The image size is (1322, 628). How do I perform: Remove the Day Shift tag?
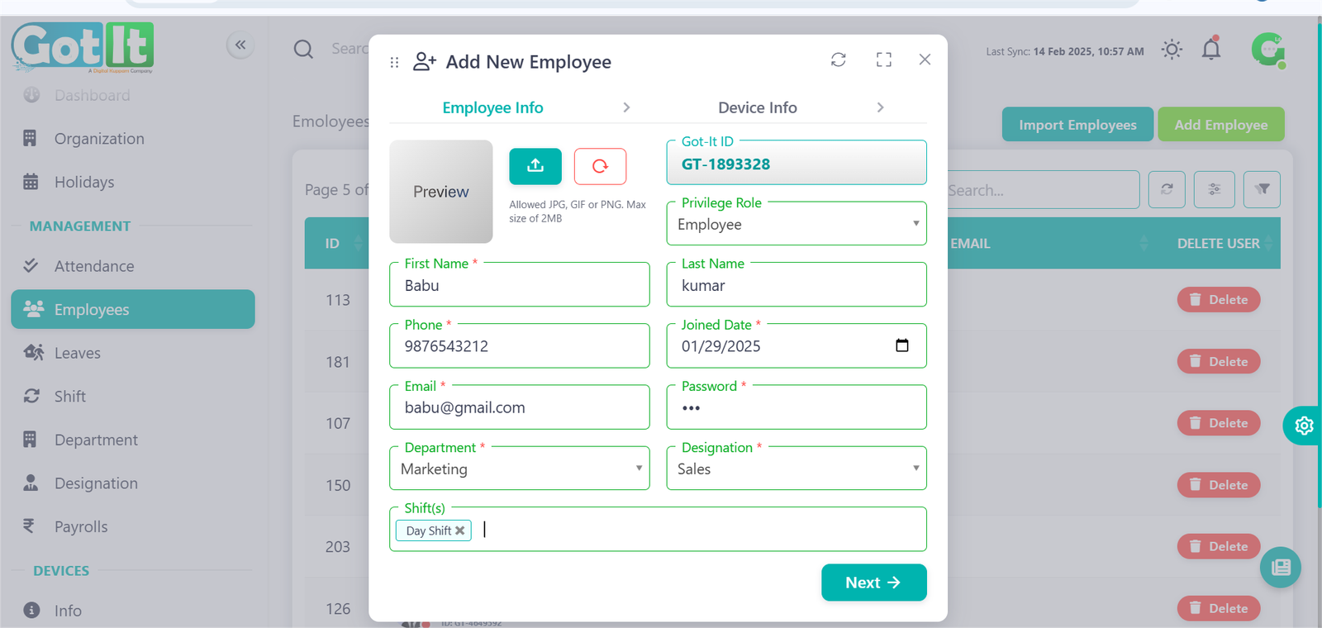460,530
